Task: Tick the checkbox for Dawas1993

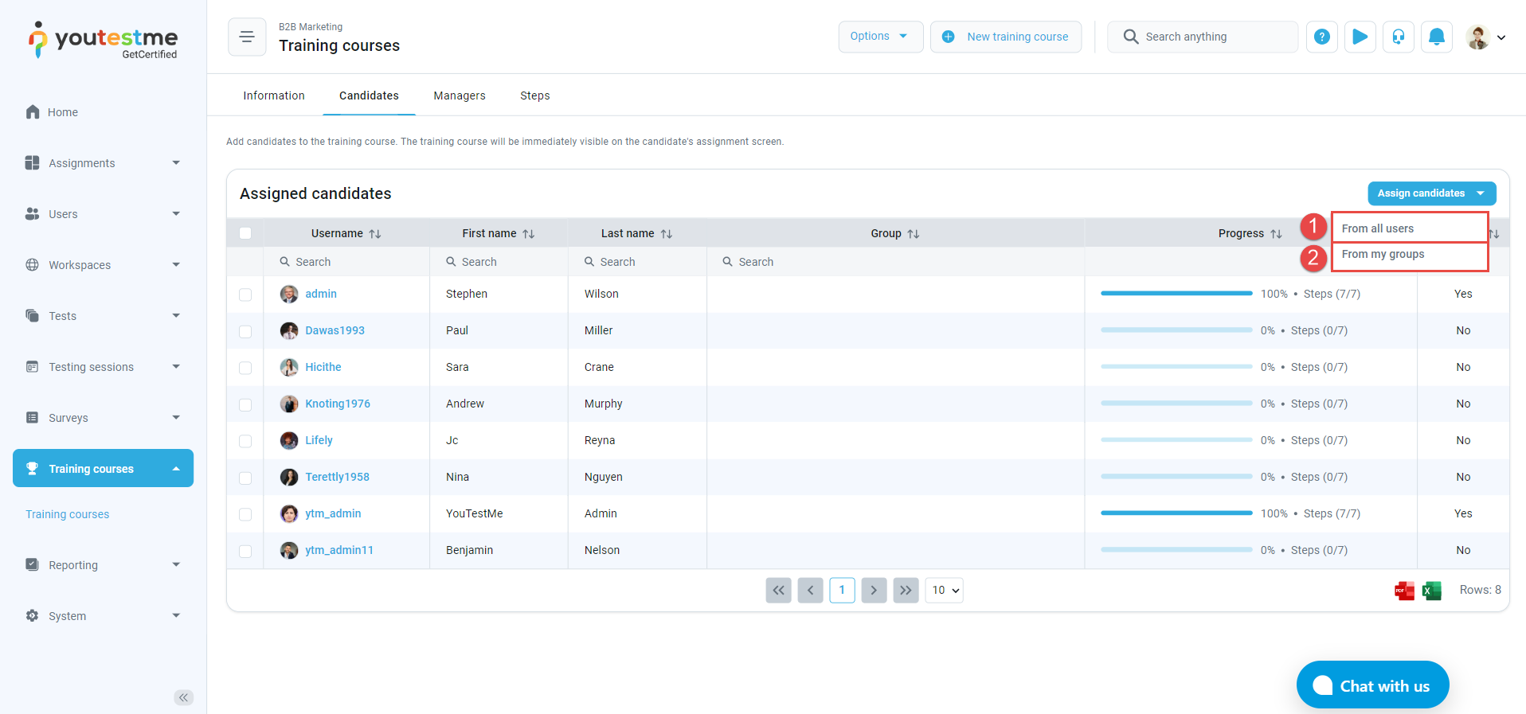Action: [x=245, y=331]
